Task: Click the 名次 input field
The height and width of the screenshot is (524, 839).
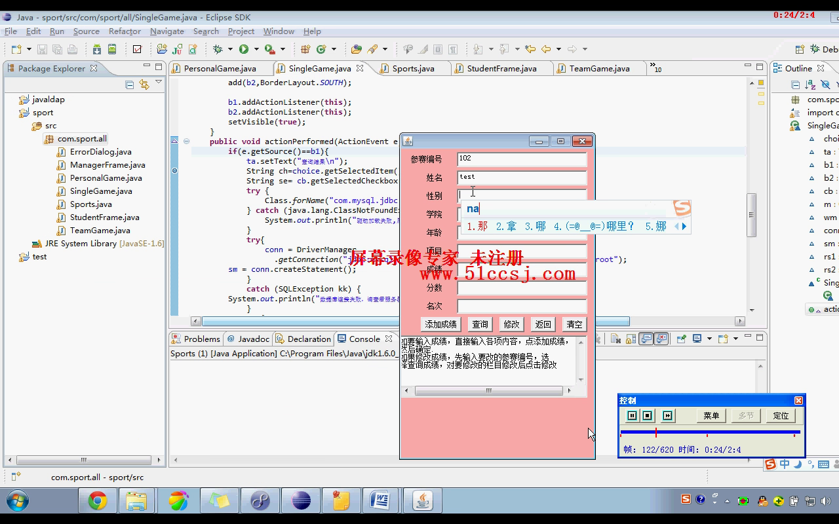Action: 522,306
